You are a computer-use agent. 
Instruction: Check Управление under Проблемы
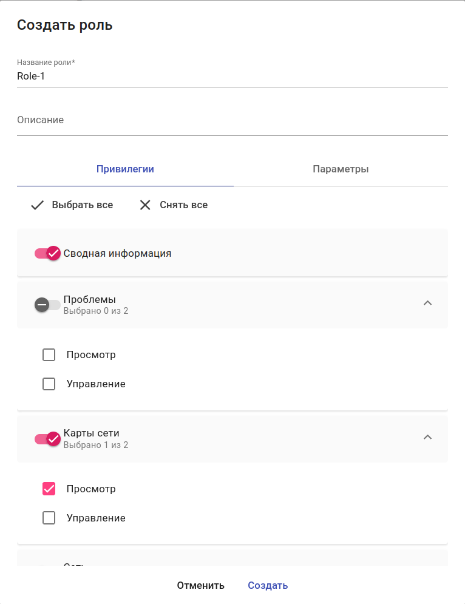tap(49, 384)
